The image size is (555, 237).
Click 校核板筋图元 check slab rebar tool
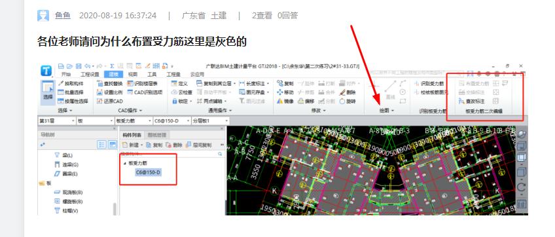pos(431,92)
